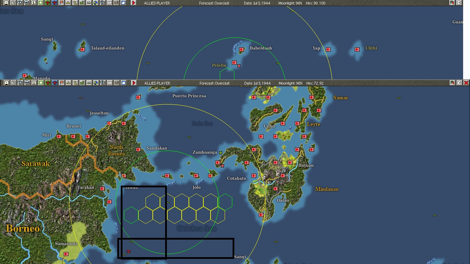Select the Japanese base marker at Sandakan
Image resolution: width=470 pixels, height=264 pixels.
point(138,150)
